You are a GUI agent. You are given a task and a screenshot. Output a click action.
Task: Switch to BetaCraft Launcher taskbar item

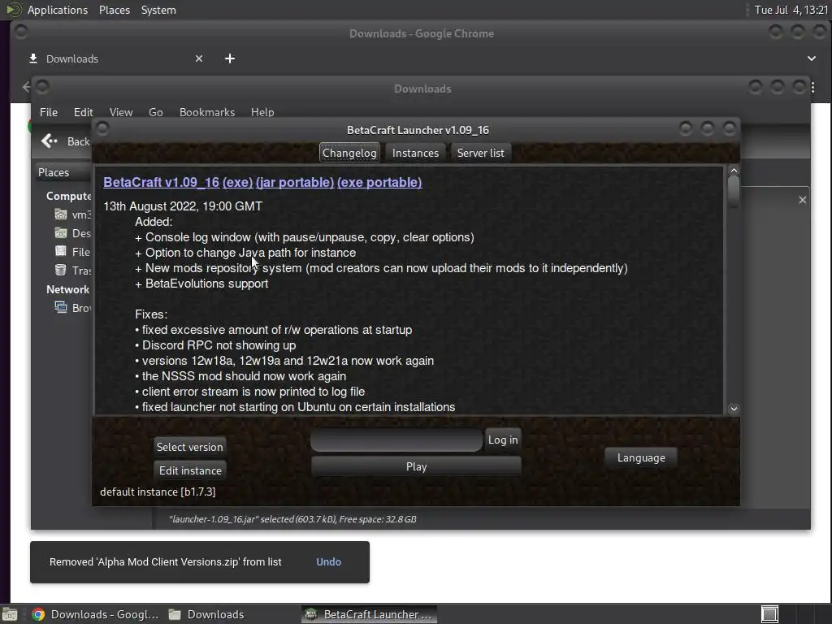(x=370, y=614)
